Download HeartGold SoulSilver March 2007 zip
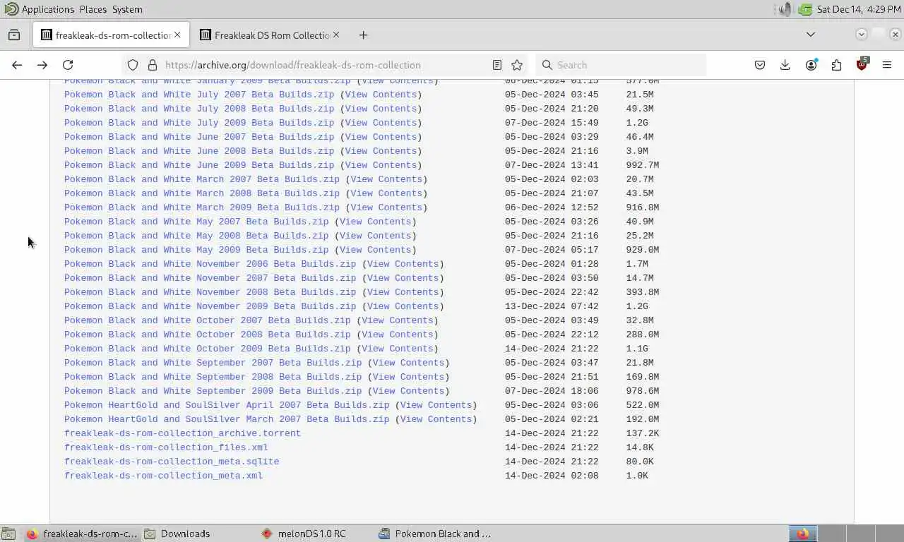 tap(227, 419)
